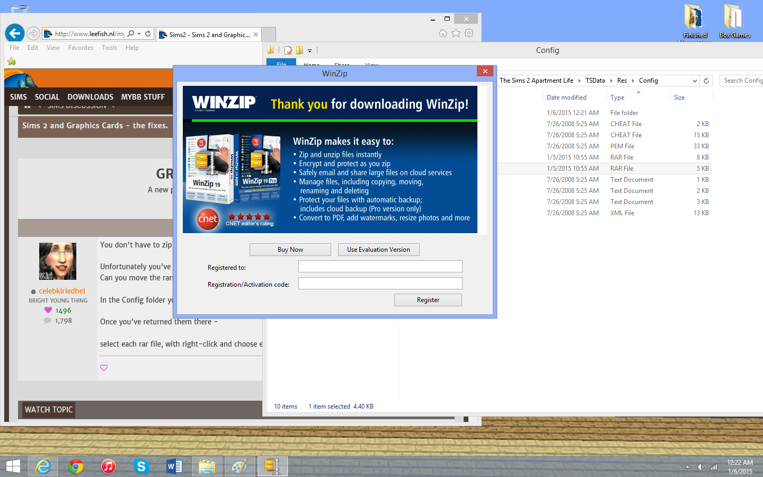Open the Quick Access Toolbar customize dropdown
The height and width of the screenshot is (477, 763).
pos(310,51)
